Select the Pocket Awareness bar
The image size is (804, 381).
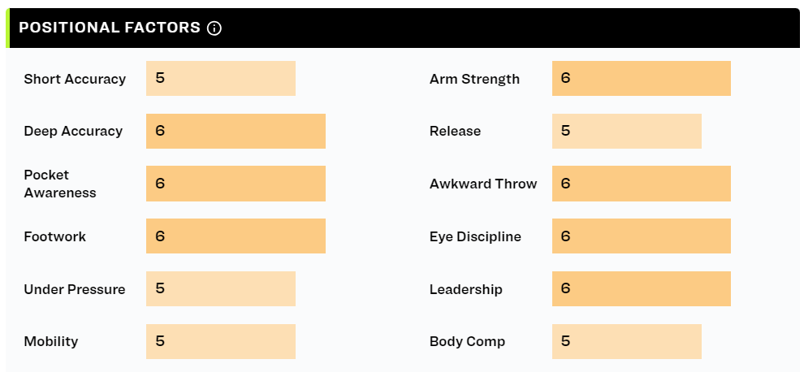click(x=236, y=184)
